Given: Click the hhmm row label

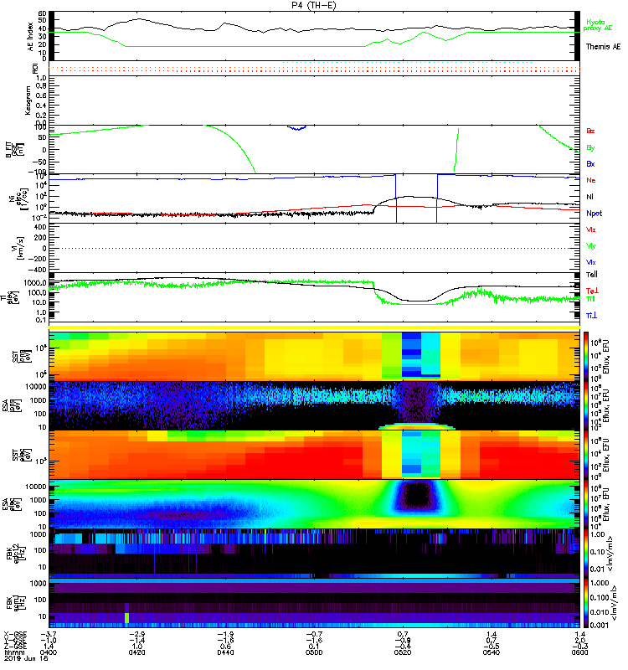Looking at the screenshot, I should (x=13, y=652).
